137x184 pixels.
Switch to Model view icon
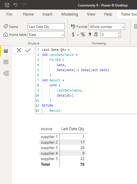[6, 73]
